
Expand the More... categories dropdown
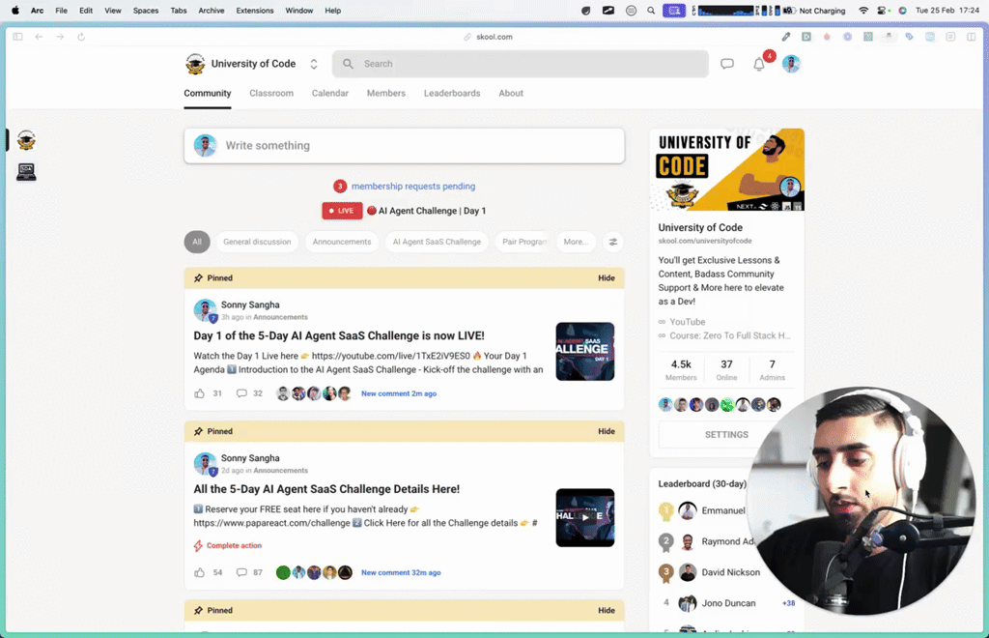pos(576,242)
